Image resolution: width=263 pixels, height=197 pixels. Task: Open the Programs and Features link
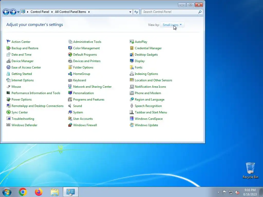[89, 99]
